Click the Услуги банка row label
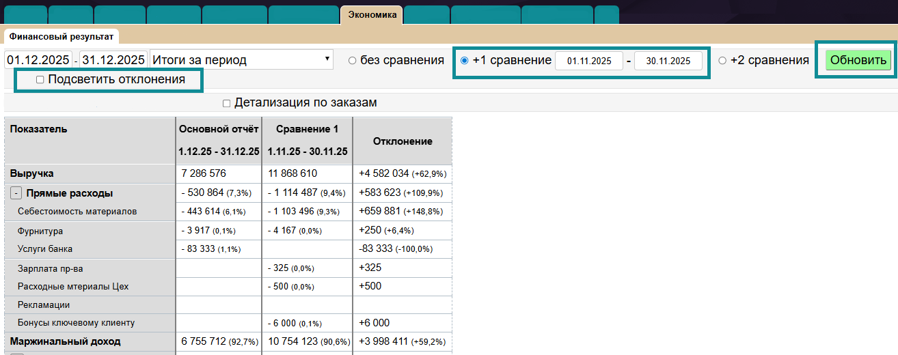 (x=45, y=248)
